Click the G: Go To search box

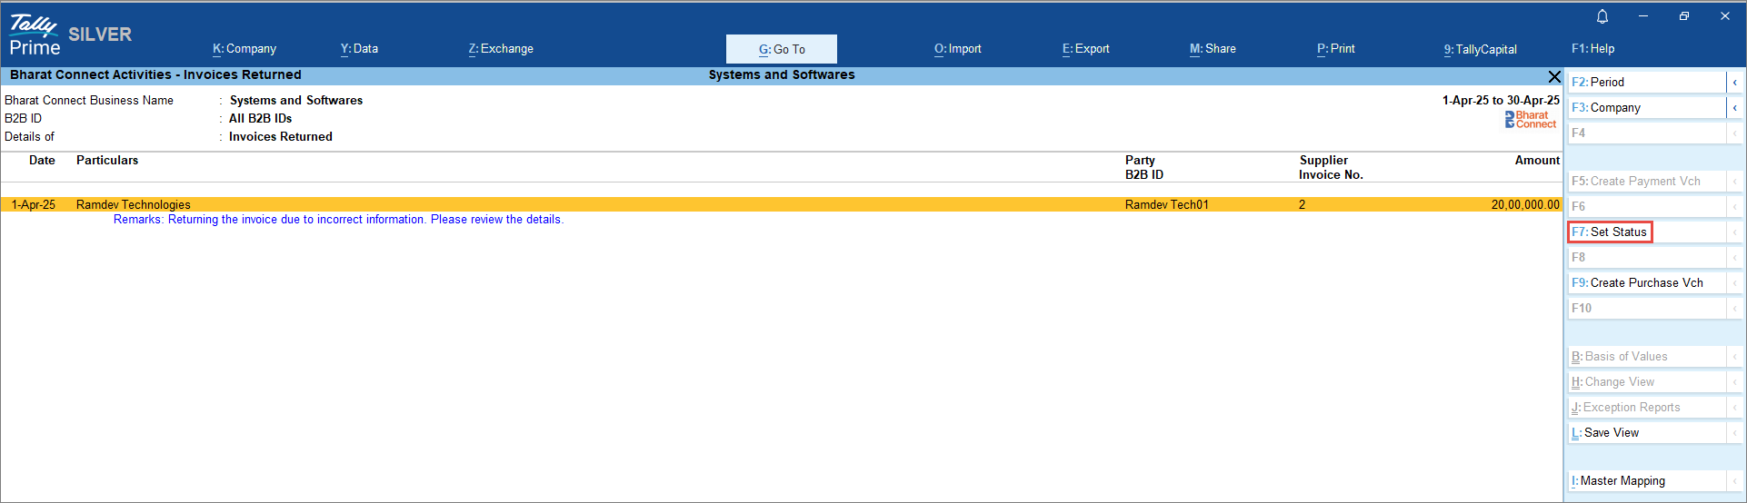[x=782, y=49]
